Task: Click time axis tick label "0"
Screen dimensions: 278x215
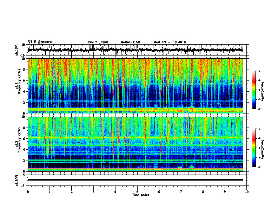Action: (x=28, y=192)
